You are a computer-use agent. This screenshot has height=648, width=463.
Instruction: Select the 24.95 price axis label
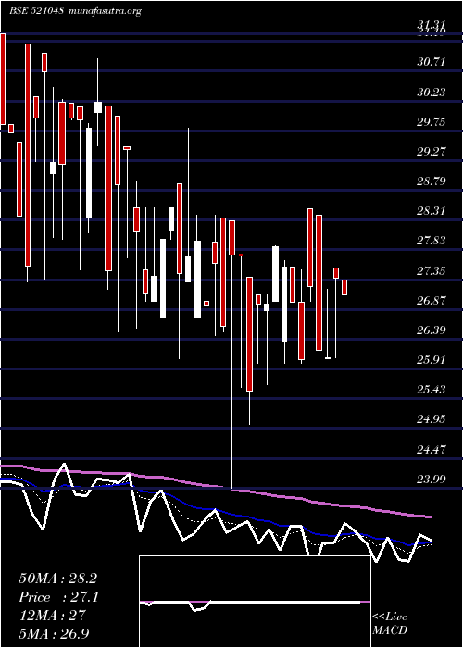click(x=432, y=419)
